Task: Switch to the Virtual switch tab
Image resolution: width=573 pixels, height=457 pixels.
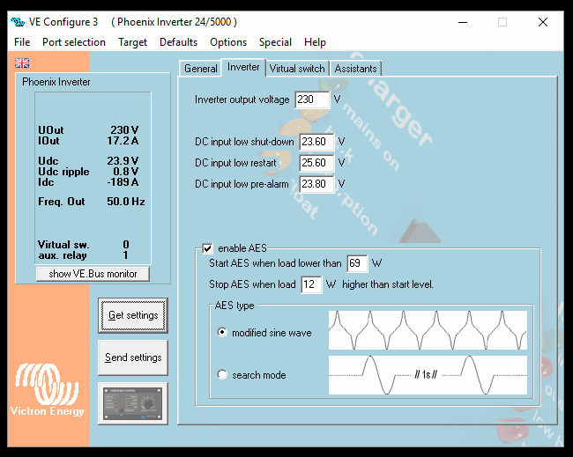Action: pos(297,68)
